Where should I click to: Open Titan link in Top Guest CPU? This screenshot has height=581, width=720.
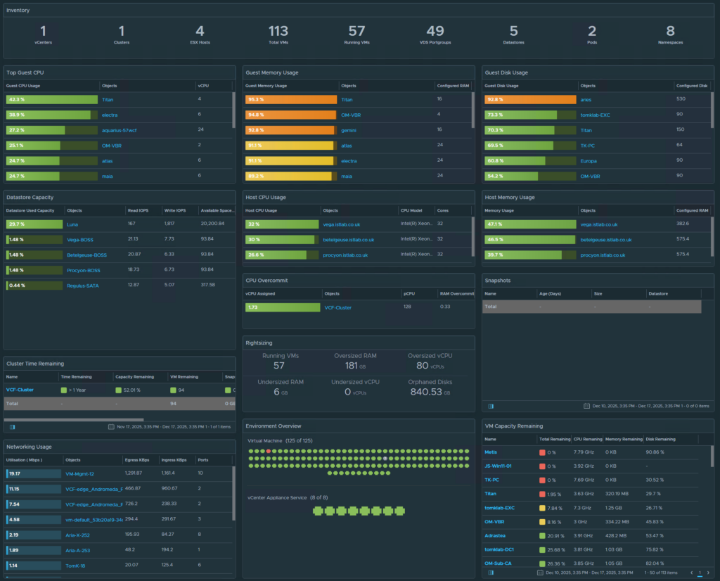coord(108,100)
